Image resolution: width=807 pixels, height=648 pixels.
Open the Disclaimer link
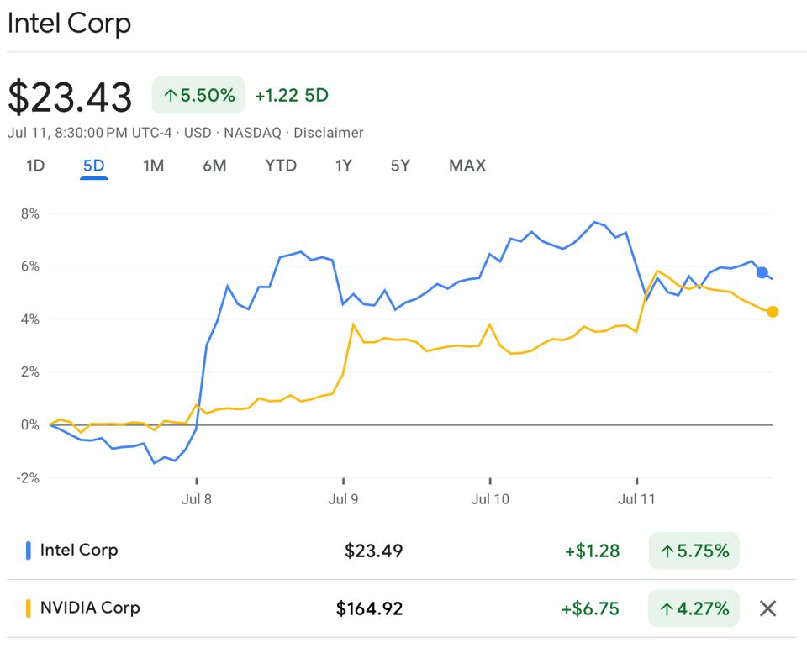[329, 133]
